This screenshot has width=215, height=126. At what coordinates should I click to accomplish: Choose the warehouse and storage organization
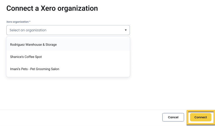tap(33, 45)
